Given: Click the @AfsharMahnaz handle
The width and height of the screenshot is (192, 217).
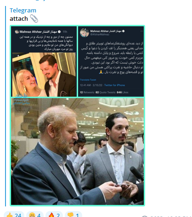Looking at the screenshot, I should point(100,35).
